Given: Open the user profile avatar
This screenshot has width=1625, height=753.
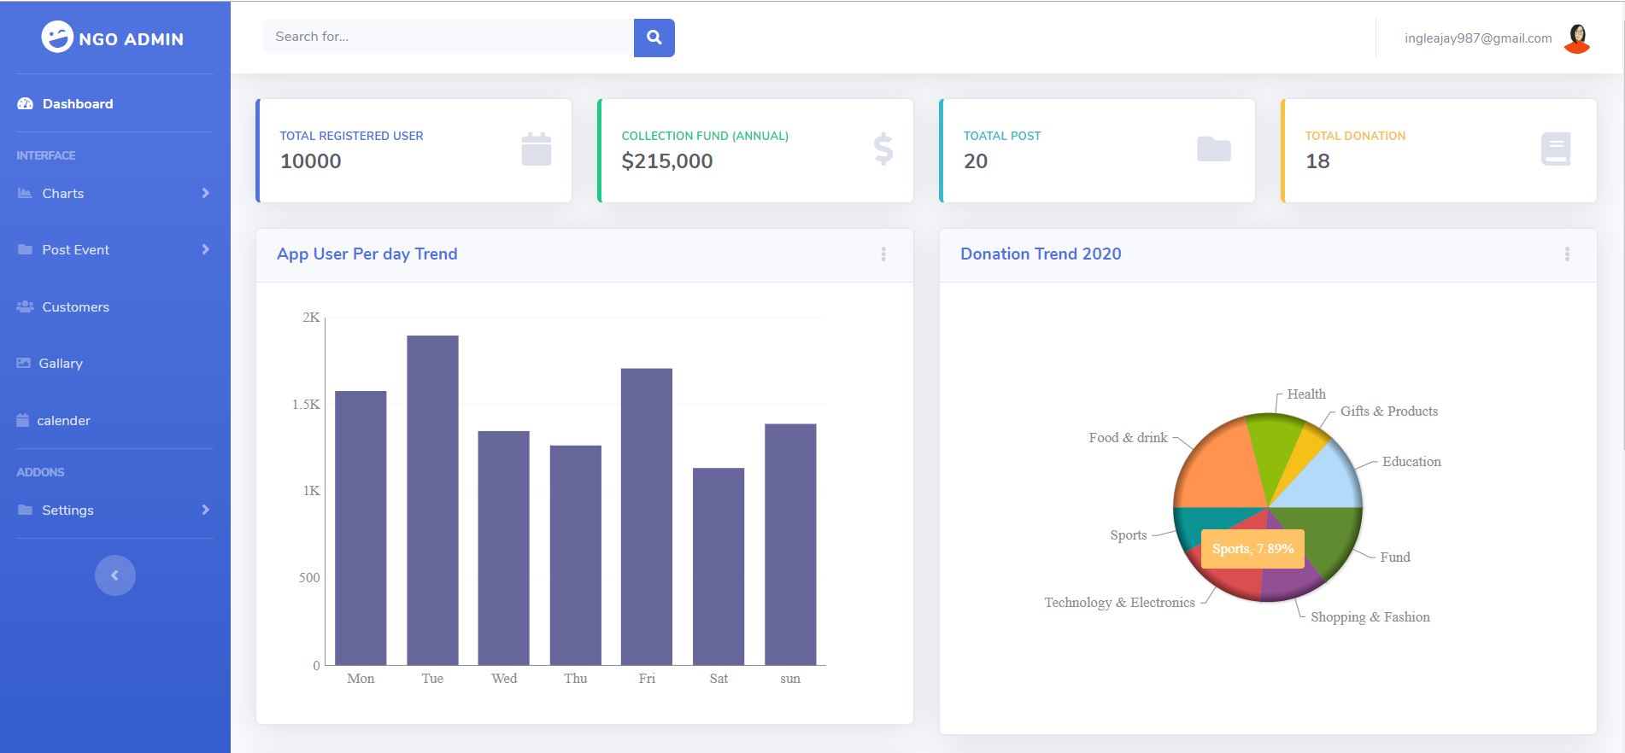Looking at the screenshot, I should click(1576, 38).
